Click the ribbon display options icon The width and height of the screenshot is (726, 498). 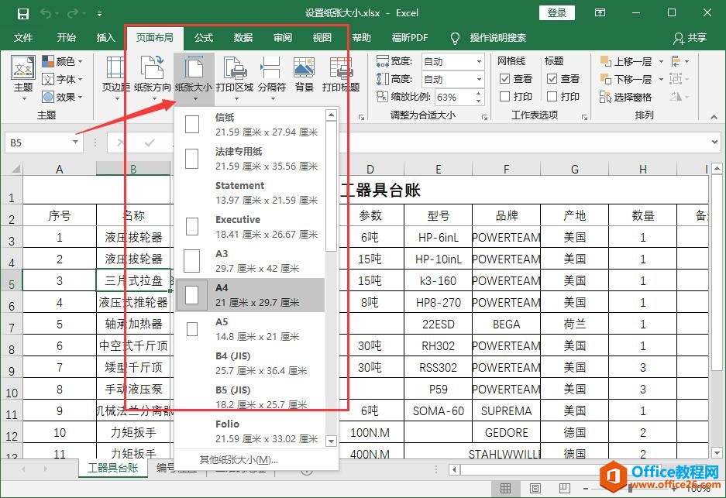pyautogui.click(x=600, y=13)
